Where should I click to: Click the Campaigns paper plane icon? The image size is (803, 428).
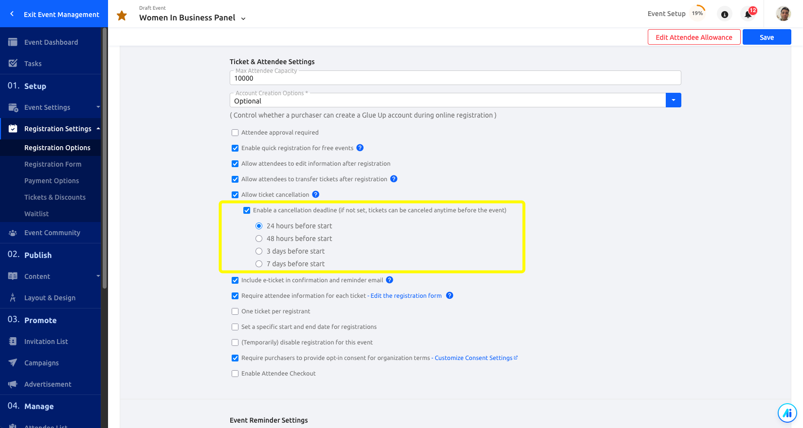tap(13, 363)
